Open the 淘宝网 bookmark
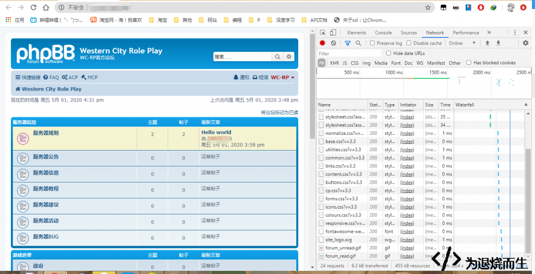535x274 pixels. coord(116,20)
